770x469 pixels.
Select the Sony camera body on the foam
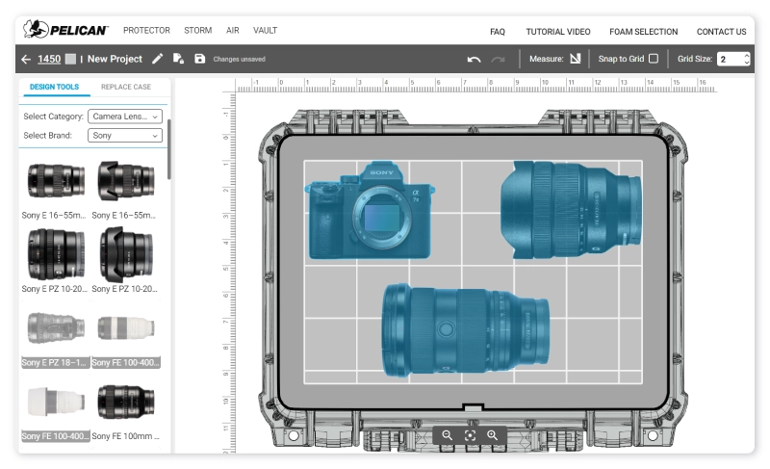pyautogui.click(x=370, y=210)
